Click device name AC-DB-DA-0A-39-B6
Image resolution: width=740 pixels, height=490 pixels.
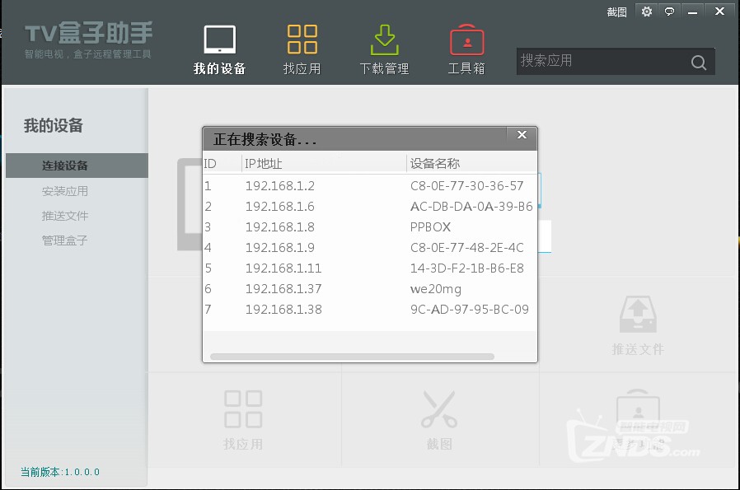click(471, 207)
